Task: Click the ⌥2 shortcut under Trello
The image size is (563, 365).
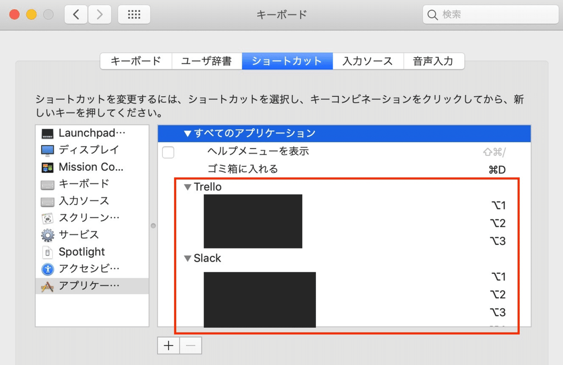Action: (497, 223)
